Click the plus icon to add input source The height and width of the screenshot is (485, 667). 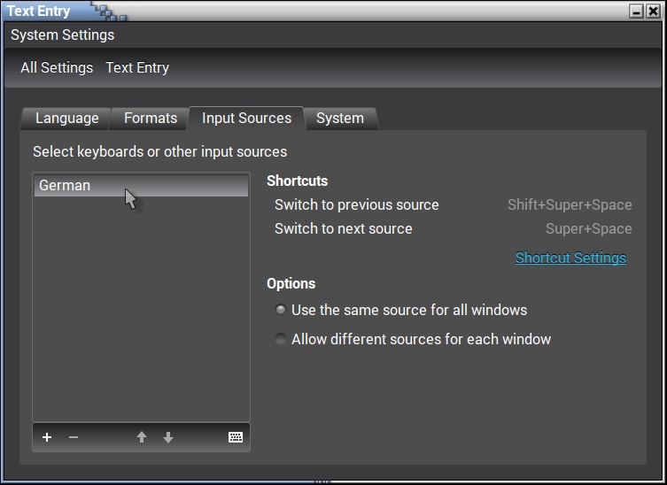pos(47,437)
